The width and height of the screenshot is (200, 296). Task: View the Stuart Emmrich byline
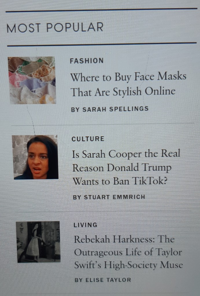click(x=109, y=197)
